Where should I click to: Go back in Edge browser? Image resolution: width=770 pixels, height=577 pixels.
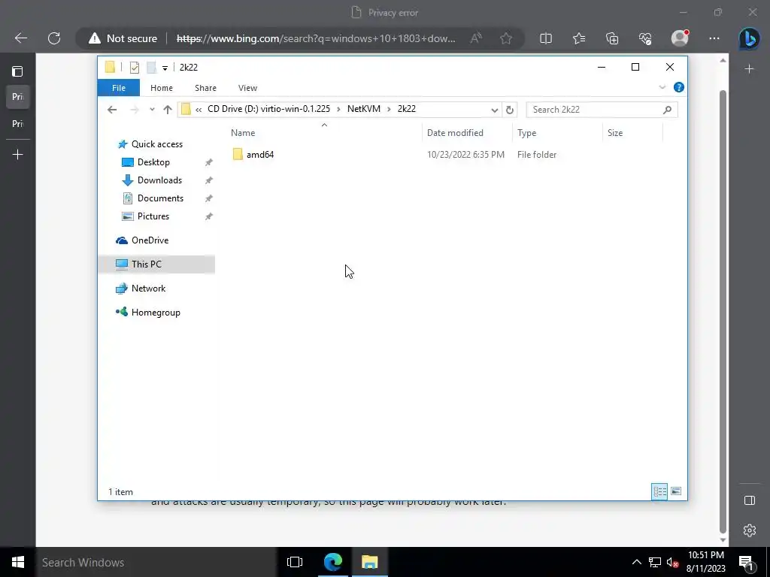pyautogui.click(x=20, y=38)
